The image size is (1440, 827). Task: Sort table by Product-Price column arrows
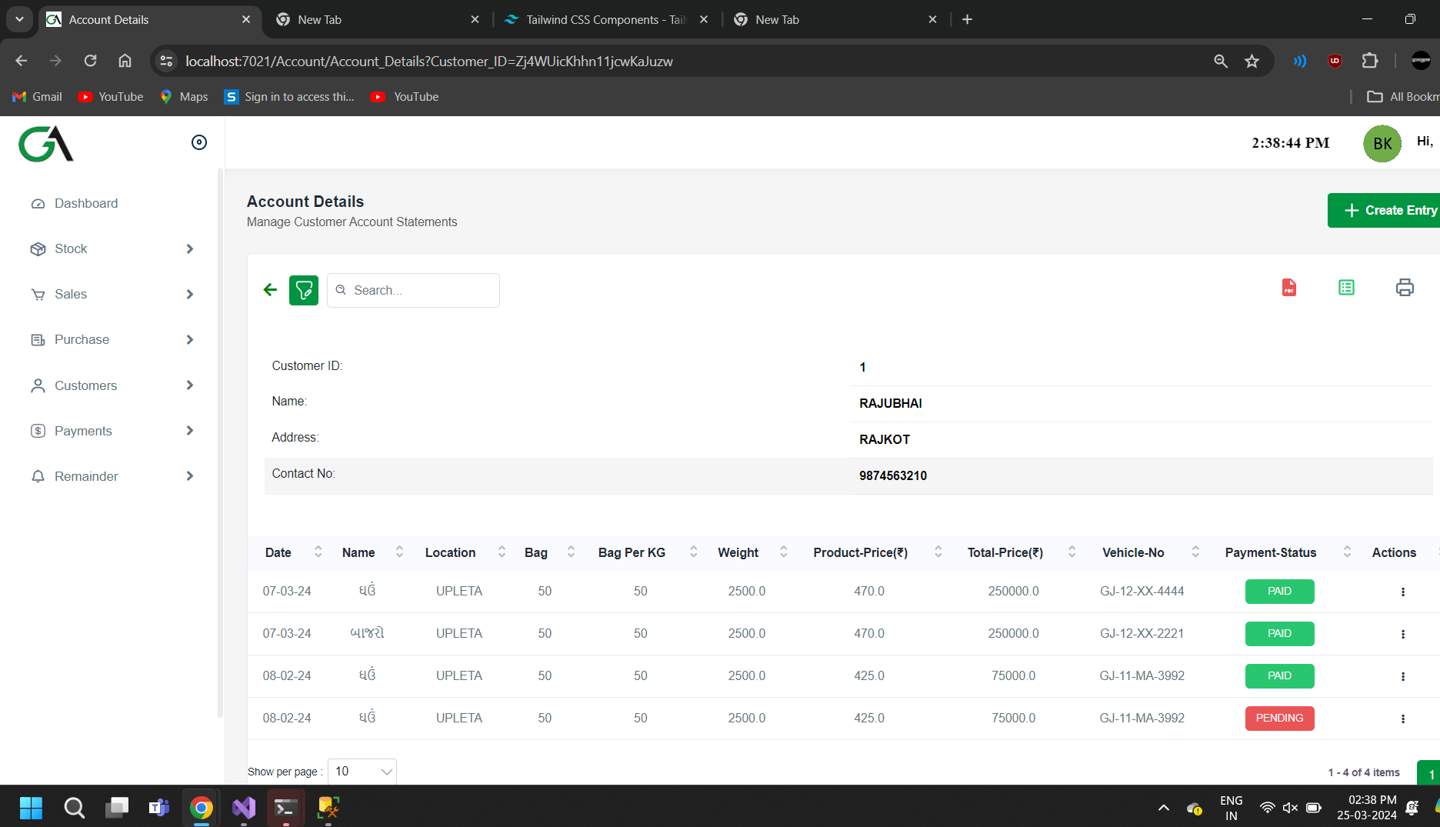click(x=938, y=552)
